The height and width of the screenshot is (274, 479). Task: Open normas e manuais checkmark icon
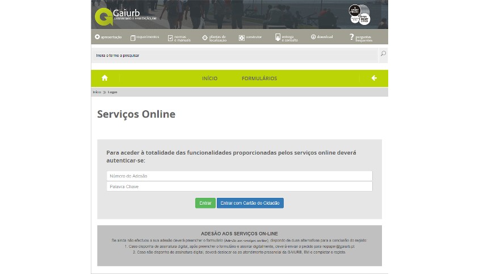(170, 38)
